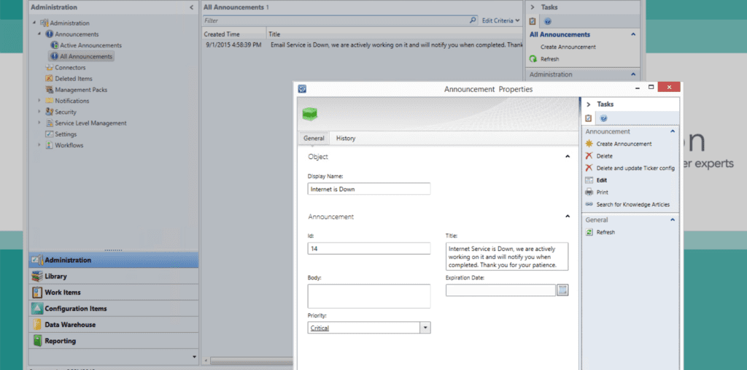This screenshot has height=370, width=747.
Task: Click the Announcement Properties window icon in title bar
Action: click(302, 89)
